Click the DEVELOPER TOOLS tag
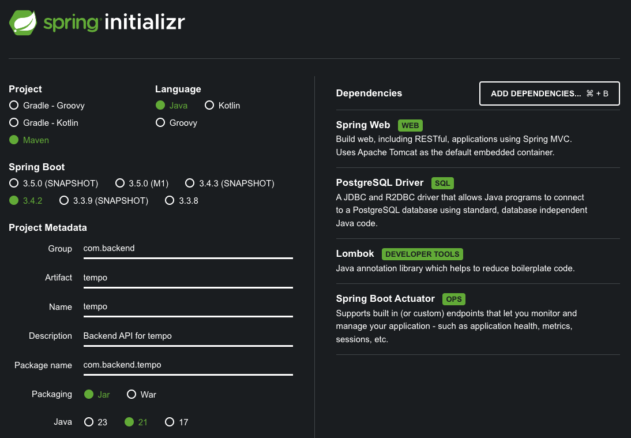 tap(422, 254)
